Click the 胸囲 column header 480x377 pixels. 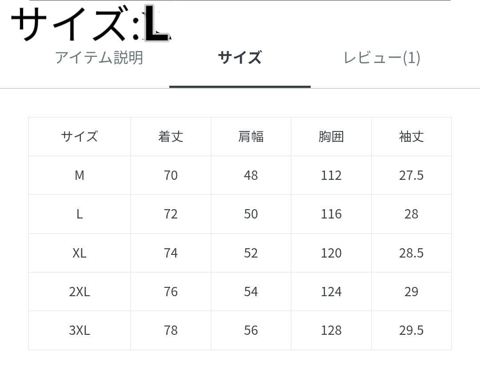point(331,136)
